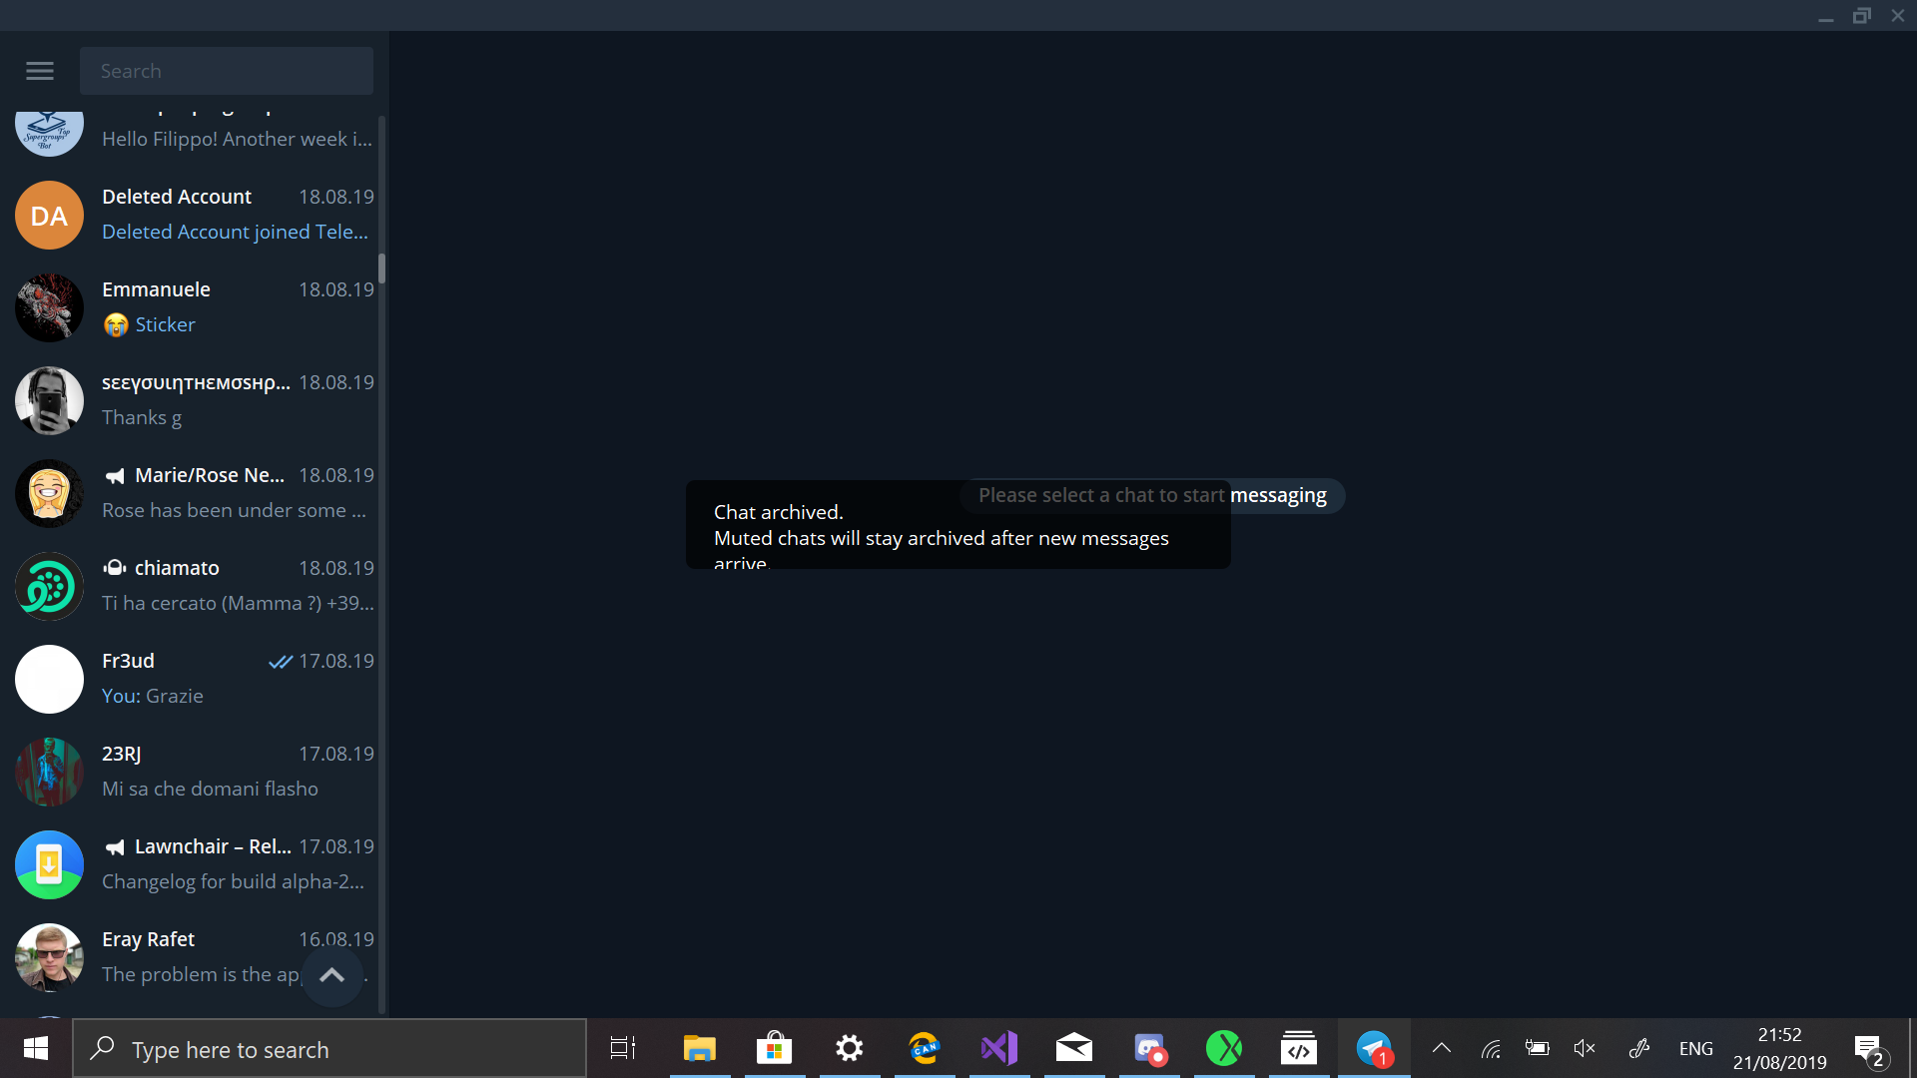Launch Visual Studio from the taskbar

[999, 1048]
